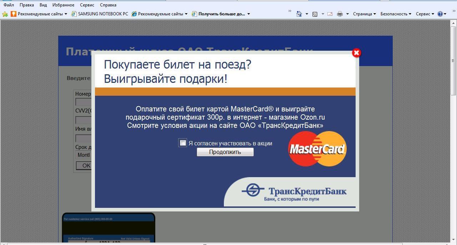Click the add-to-favorites star icon
The image size is (457, 245).
(x=5, y=14)
